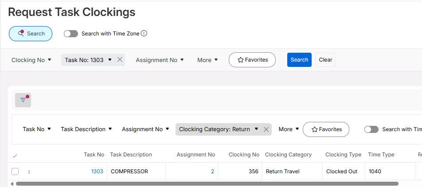Open row actions menu for task 1303
Screen dimensions: 422x187
pyautogui.click(x=29, y=172)
